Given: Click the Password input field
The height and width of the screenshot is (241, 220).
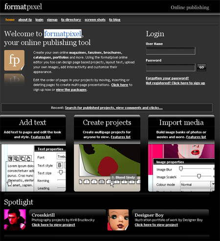Looking at the screenshot, I should coord(171,67).
